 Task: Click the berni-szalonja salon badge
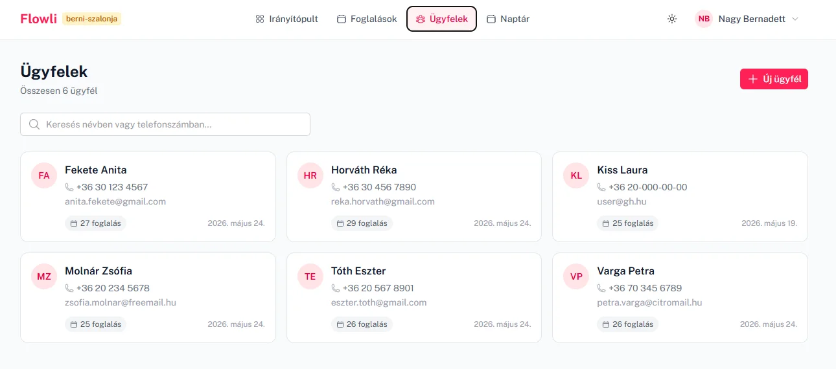[92, 19]
